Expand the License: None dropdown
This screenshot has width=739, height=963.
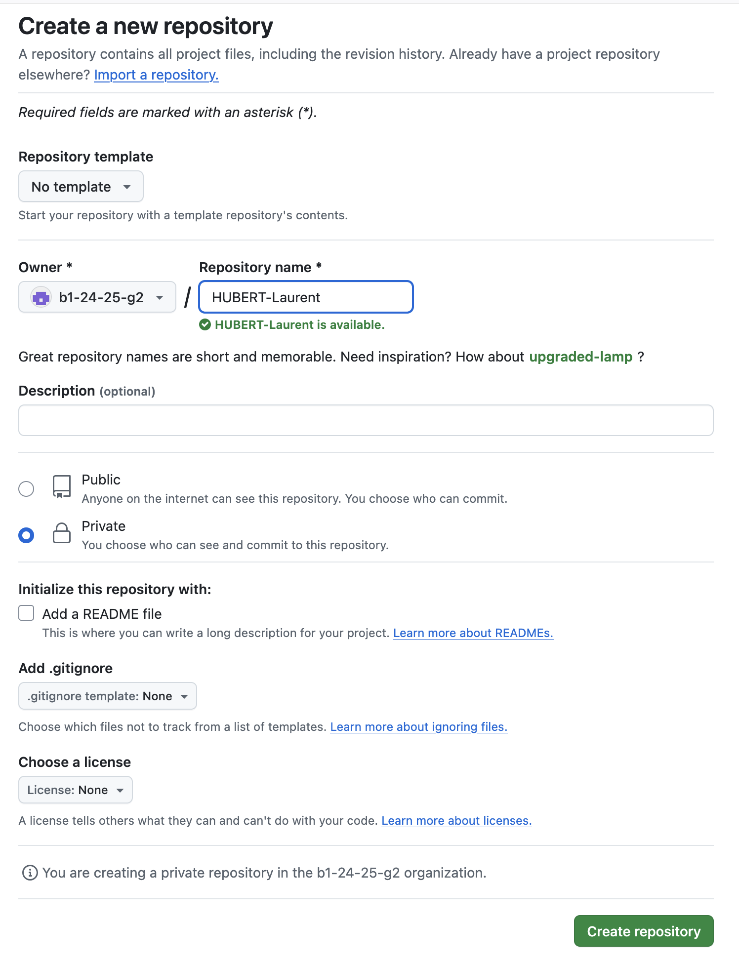tap(76, 790)
